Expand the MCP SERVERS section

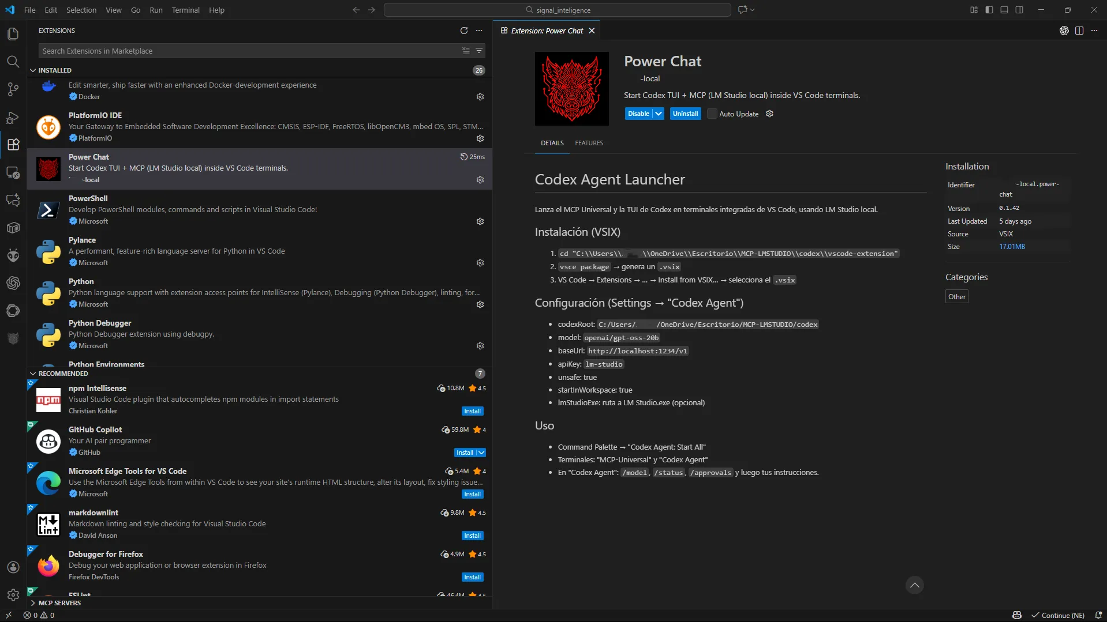pyautogui.click(x=33, y=603)
